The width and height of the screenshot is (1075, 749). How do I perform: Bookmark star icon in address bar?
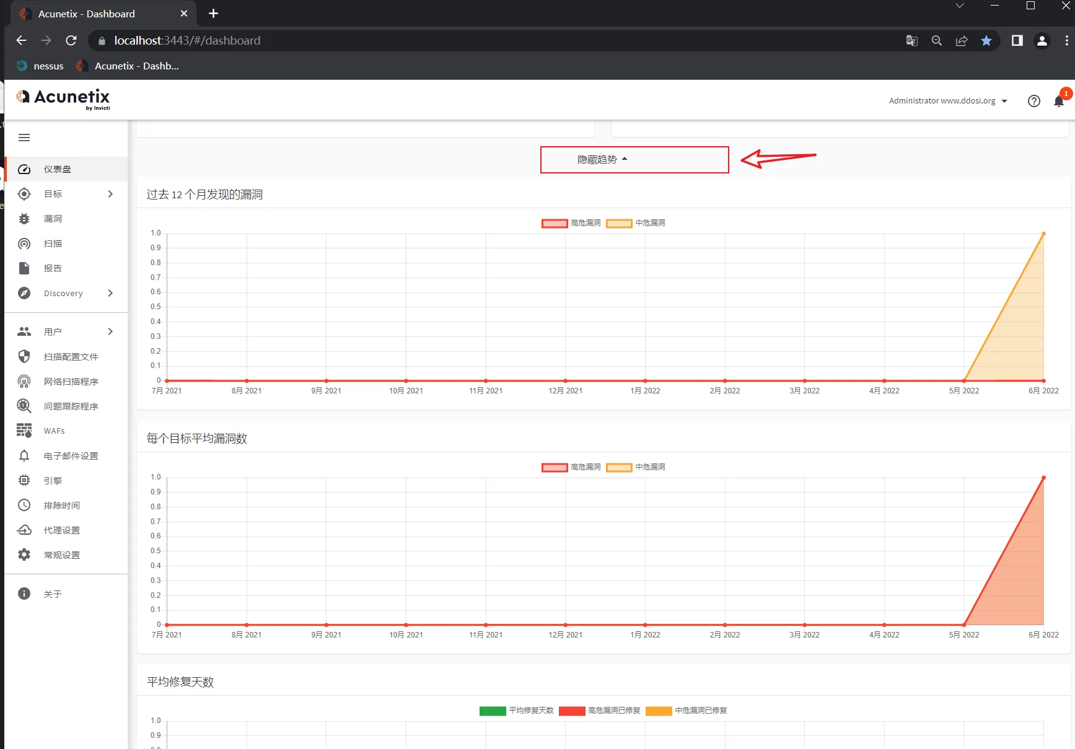986,41
